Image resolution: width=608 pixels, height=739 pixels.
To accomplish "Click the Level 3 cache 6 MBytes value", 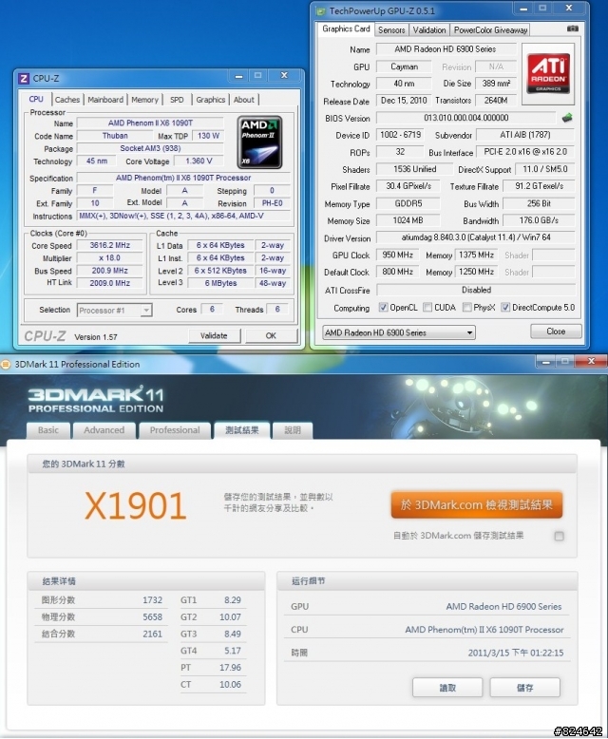I will point(220,283).
